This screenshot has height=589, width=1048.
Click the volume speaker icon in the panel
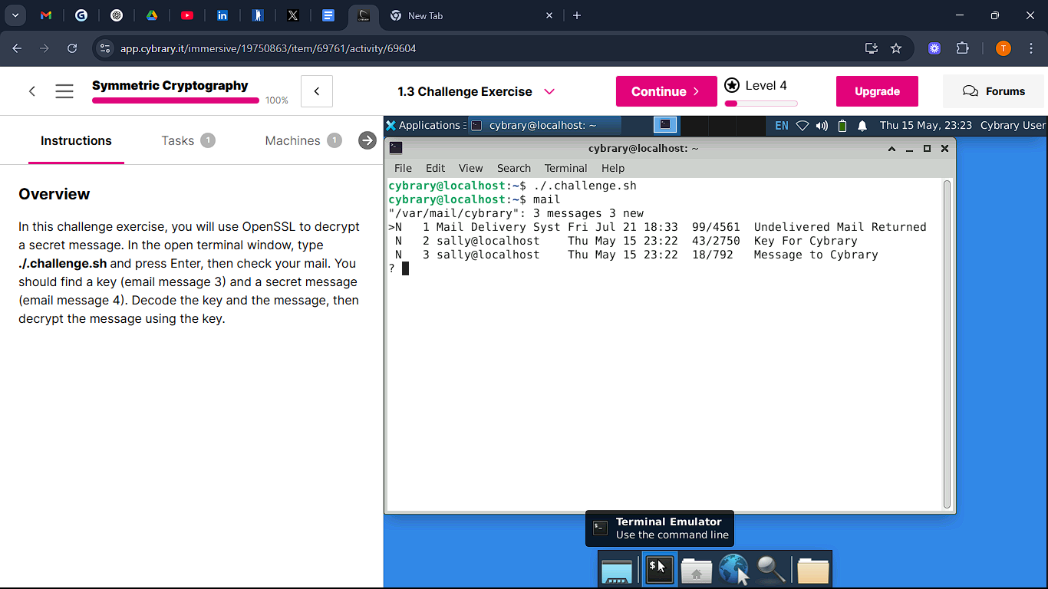tap(822, 126)
